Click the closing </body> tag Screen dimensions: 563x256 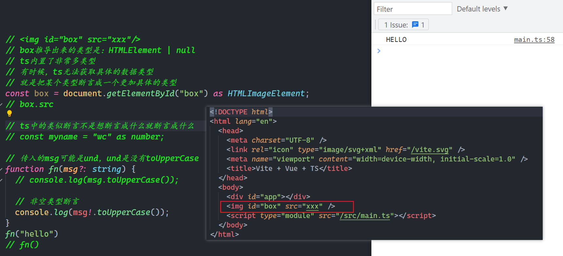[233, 225]
